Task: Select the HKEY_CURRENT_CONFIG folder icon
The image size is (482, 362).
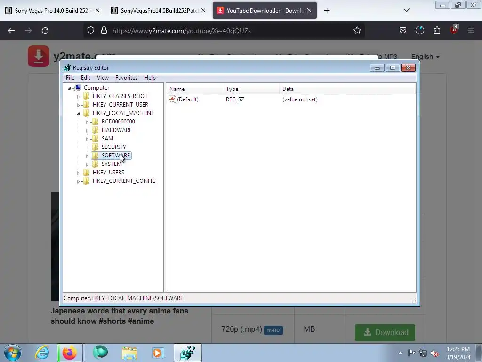Action: [x=87, y=181]
